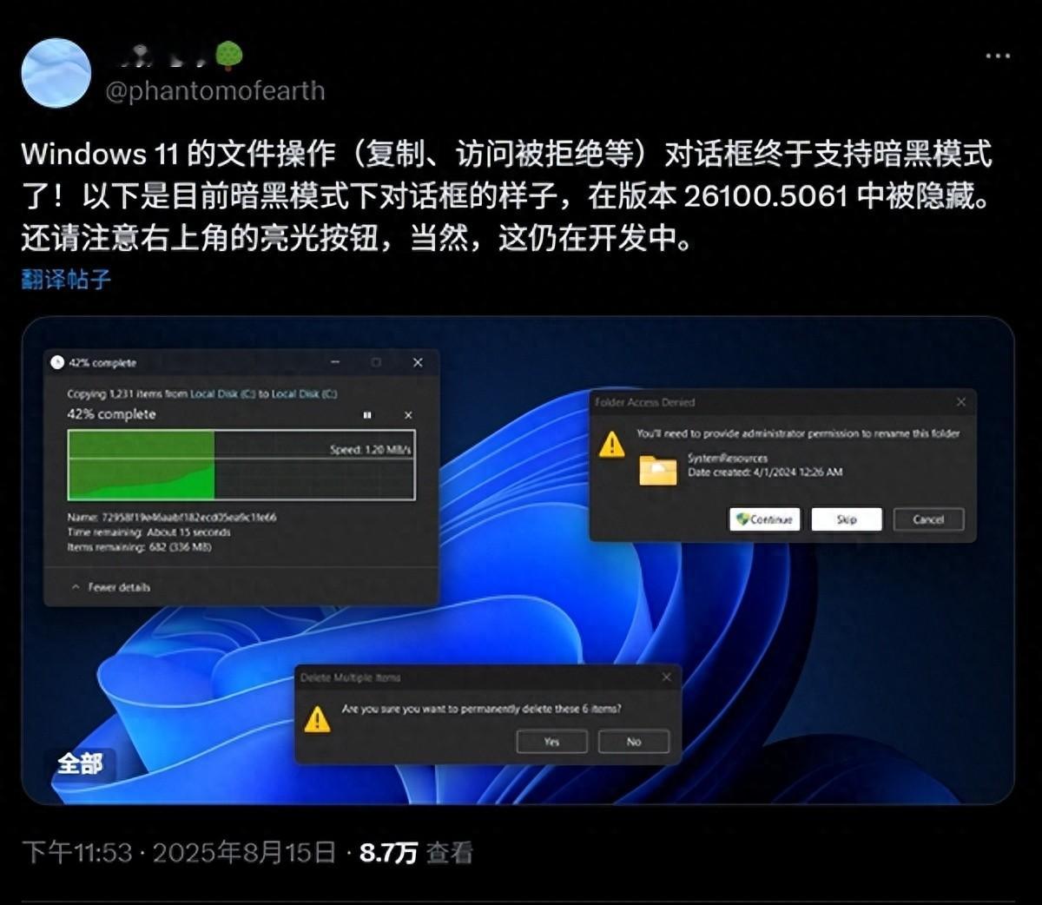Image resolution: width=1042 pixels, height=905 pixels.
Task: Click the copy dialog title bar icon
Action: tap(59, 363)
